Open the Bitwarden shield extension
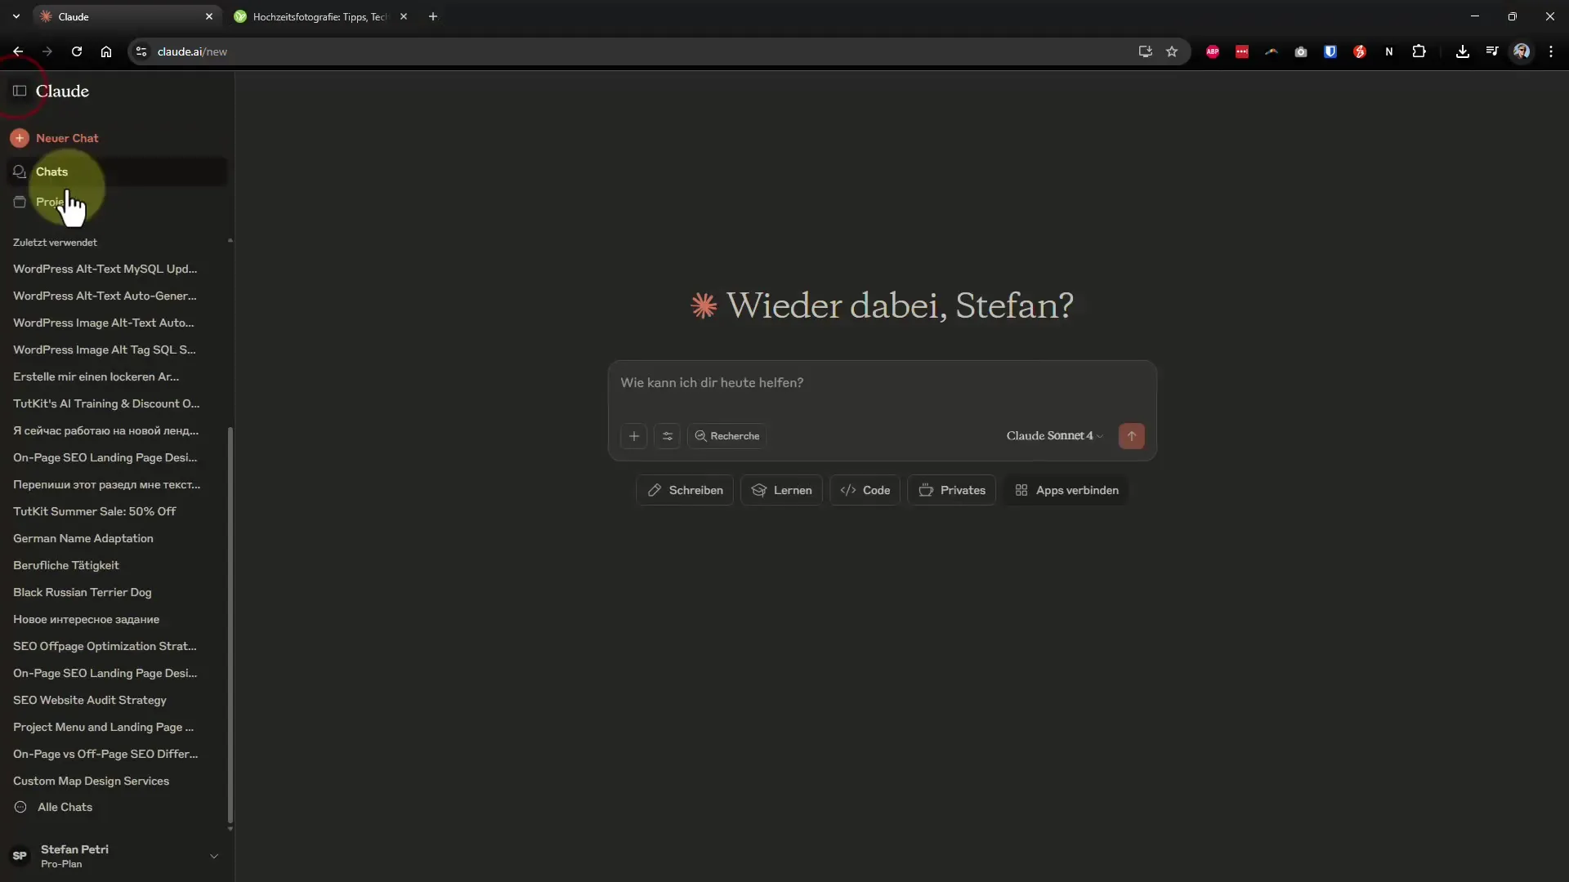The width and height of the screenshot is (1569, 882). (x=1330, y=51)
